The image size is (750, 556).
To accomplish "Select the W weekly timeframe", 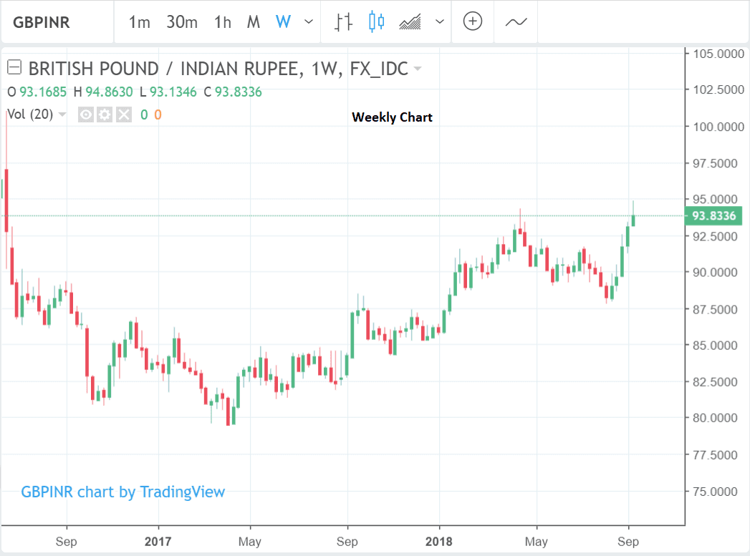I will tap(283, 21).
